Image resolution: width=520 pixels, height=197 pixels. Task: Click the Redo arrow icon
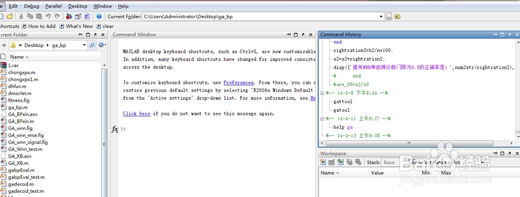[x=57, y=16]
